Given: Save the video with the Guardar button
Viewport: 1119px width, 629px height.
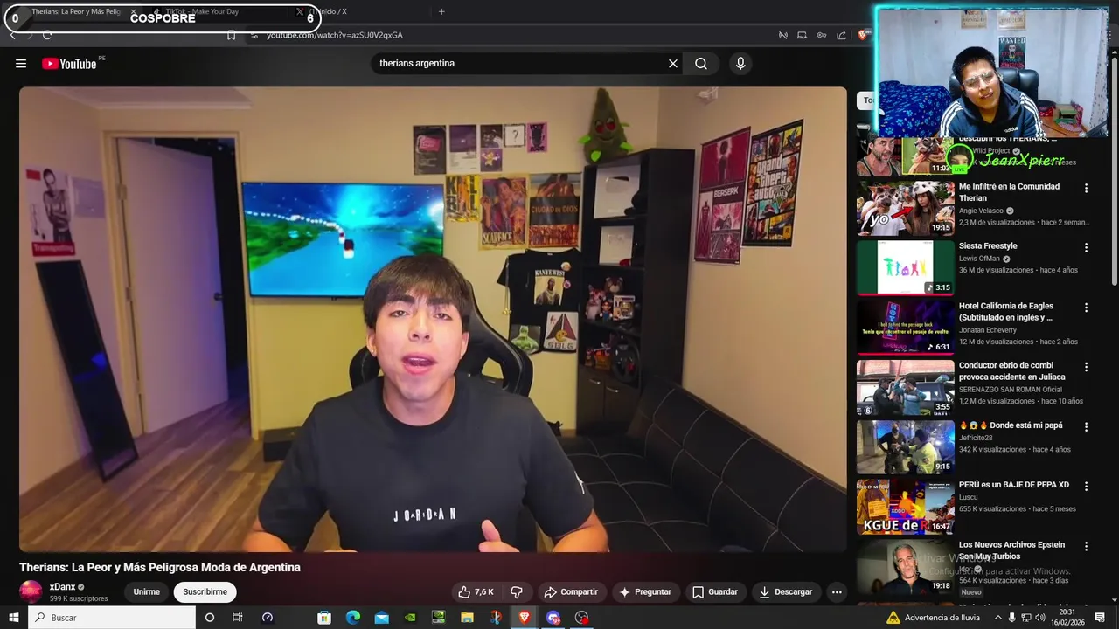Looking at the screenshot, I should tap(715, 591).
